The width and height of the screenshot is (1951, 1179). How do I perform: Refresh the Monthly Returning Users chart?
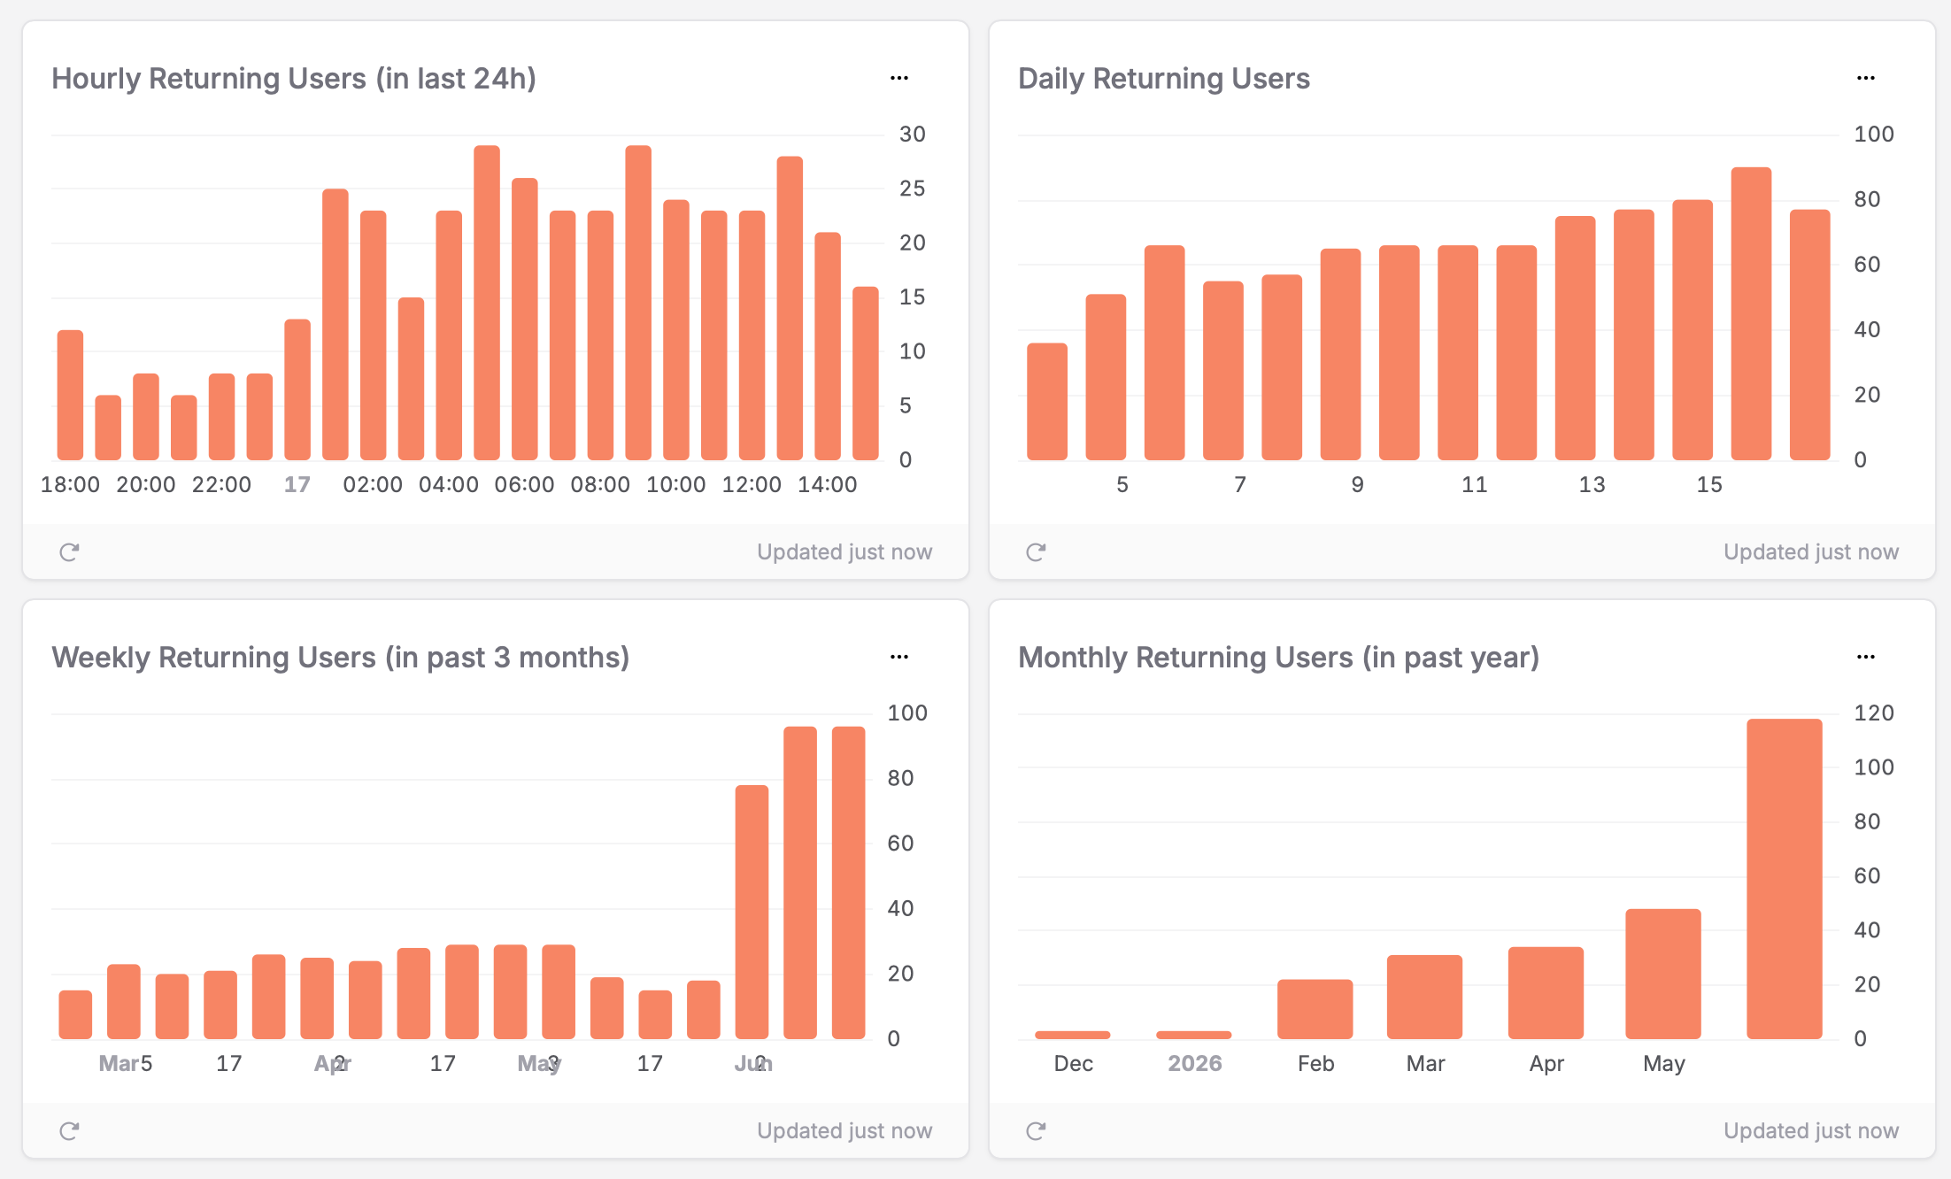tap(1036, 1131)
